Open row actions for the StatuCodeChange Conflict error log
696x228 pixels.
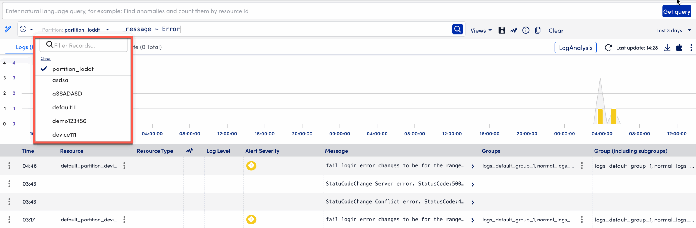tap(9, 201)
